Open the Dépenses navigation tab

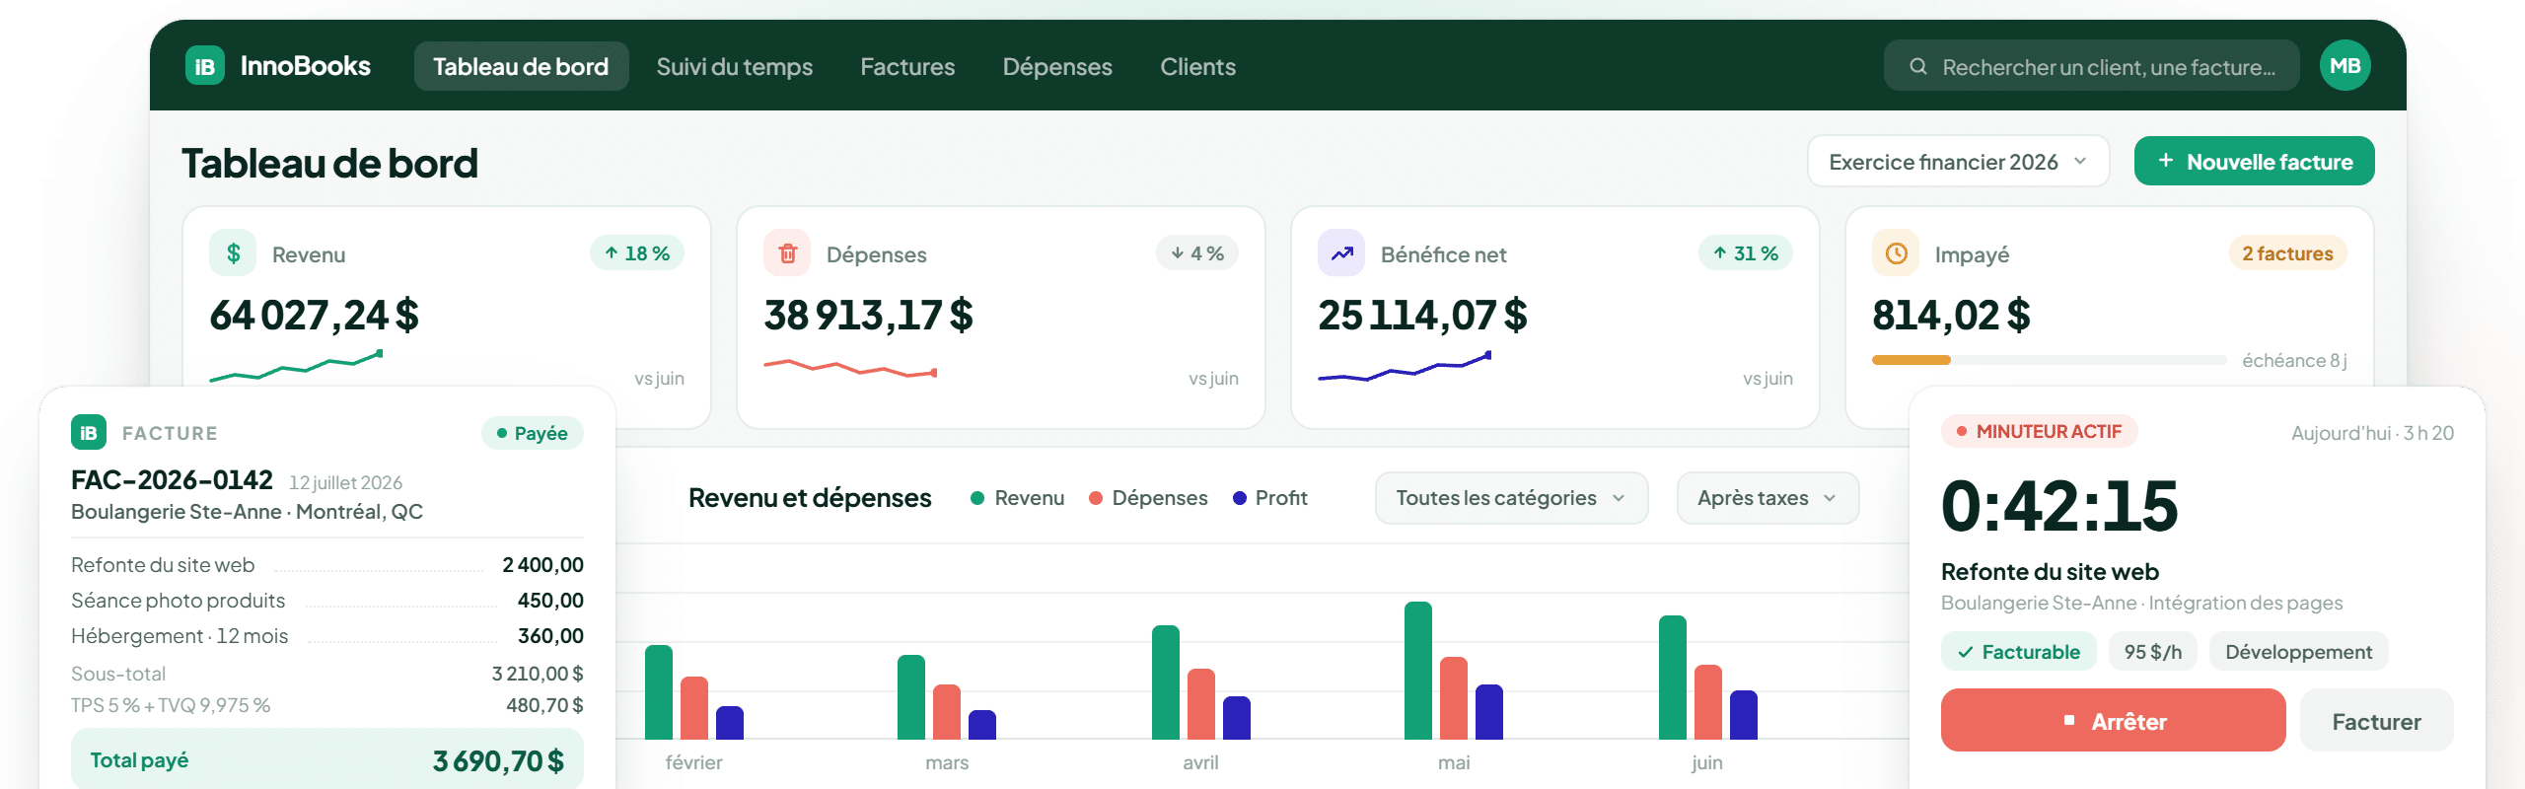point(1057,66)
